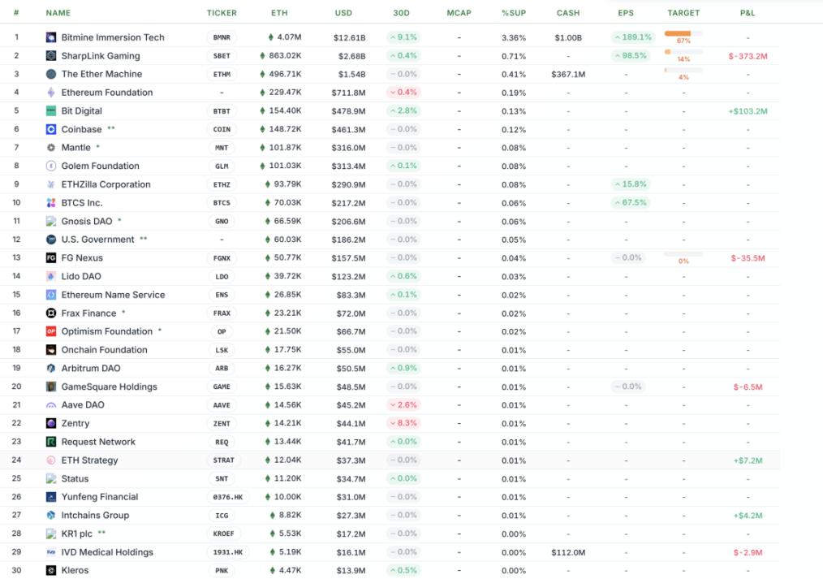Click the 67.5% EPS badge for BTCS

tap(631, 203)
